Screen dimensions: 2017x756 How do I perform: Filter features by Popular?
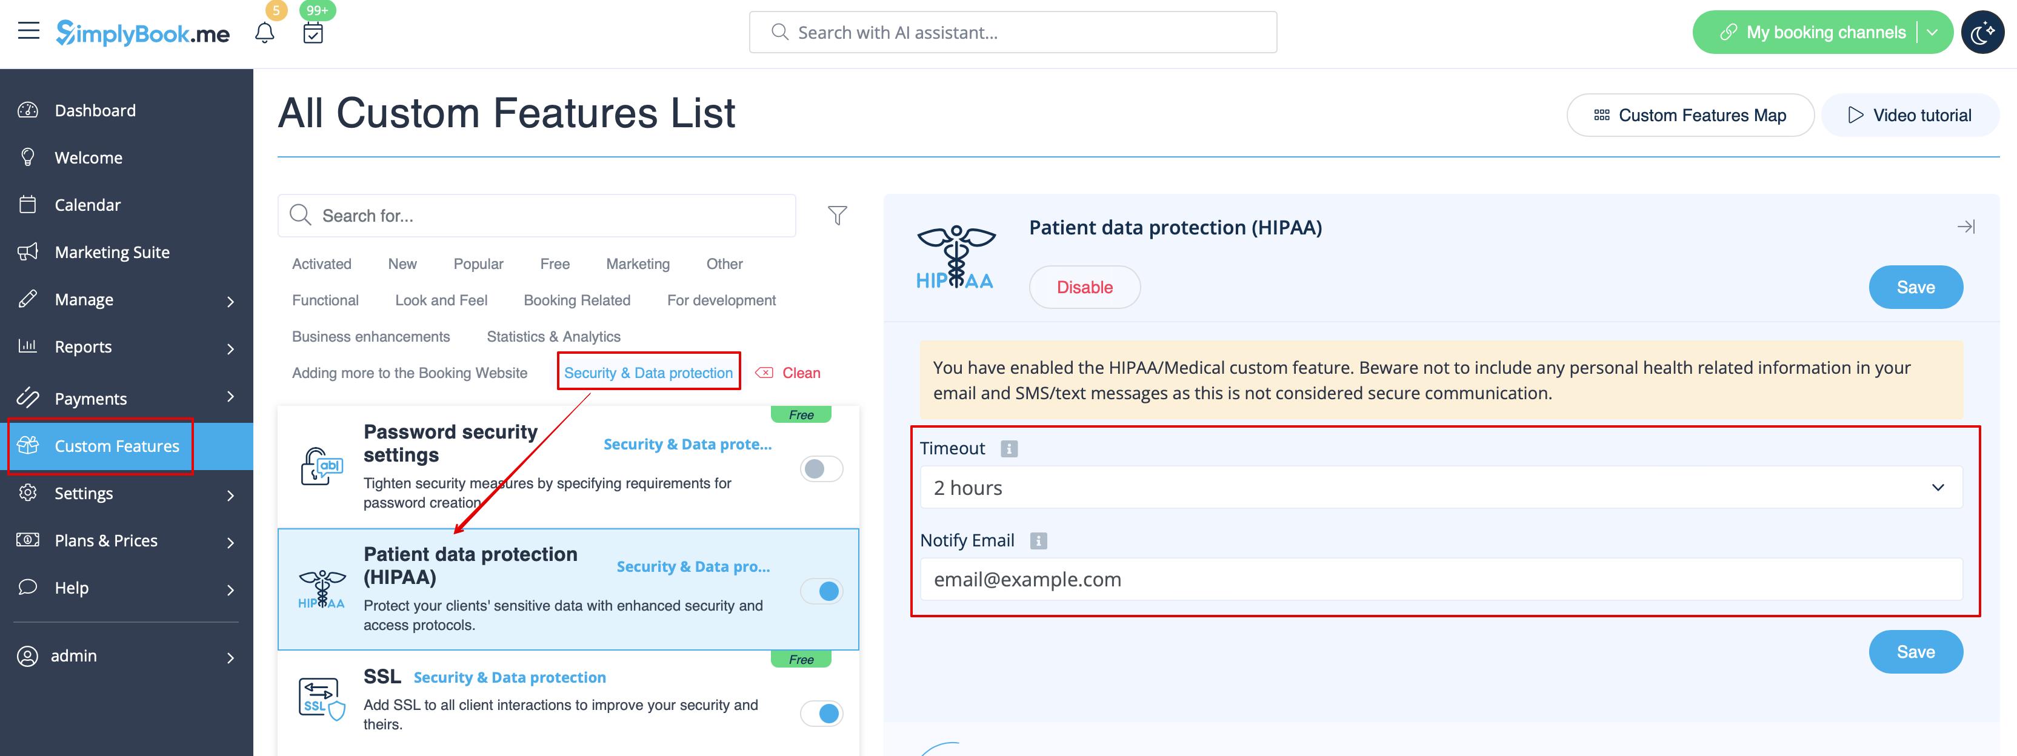point(478,264)
